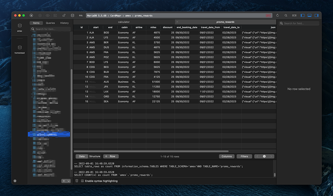Click the refresh icon in the toolbar

pos(277,15)
